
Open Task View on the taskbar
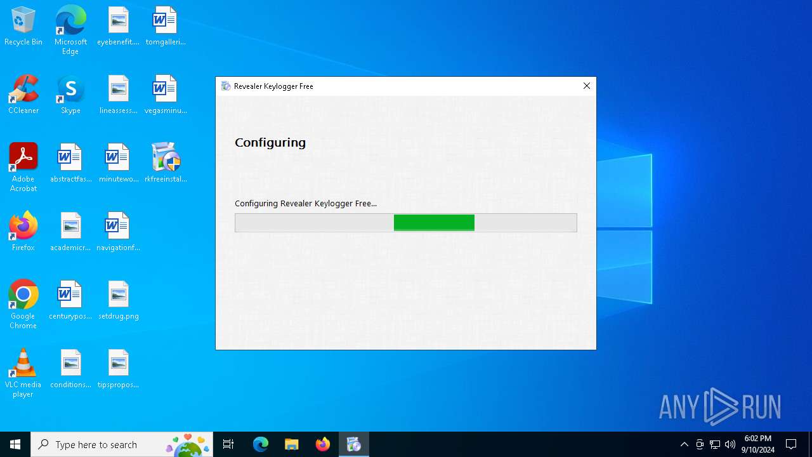pos(228,444)
